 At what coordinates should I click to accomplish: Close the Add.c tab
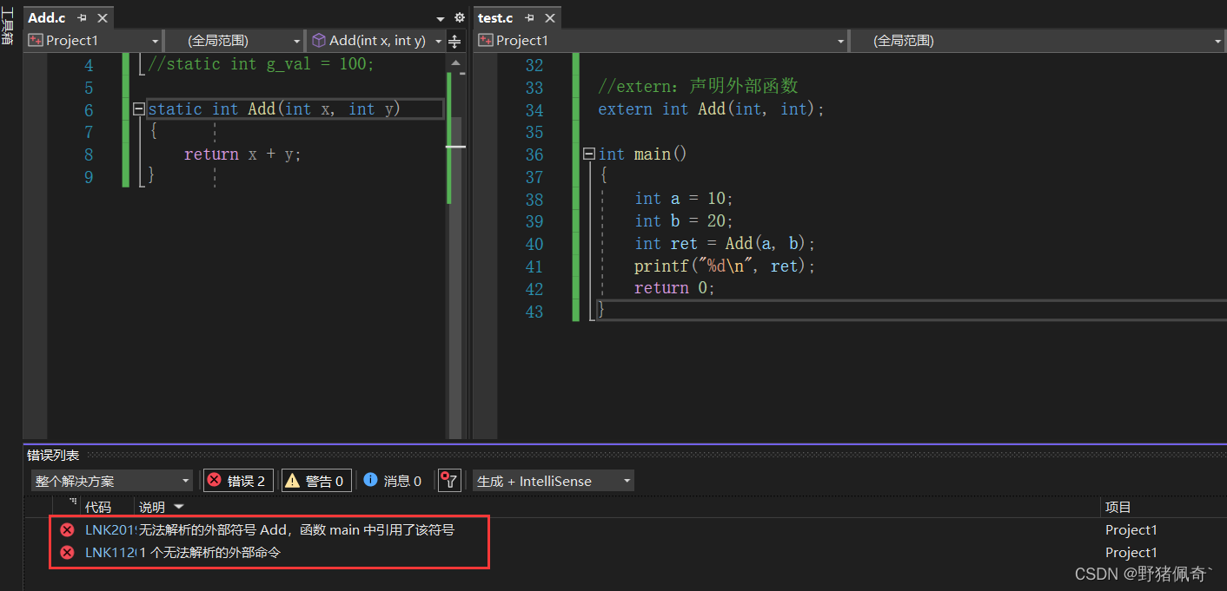coord(103,18)
